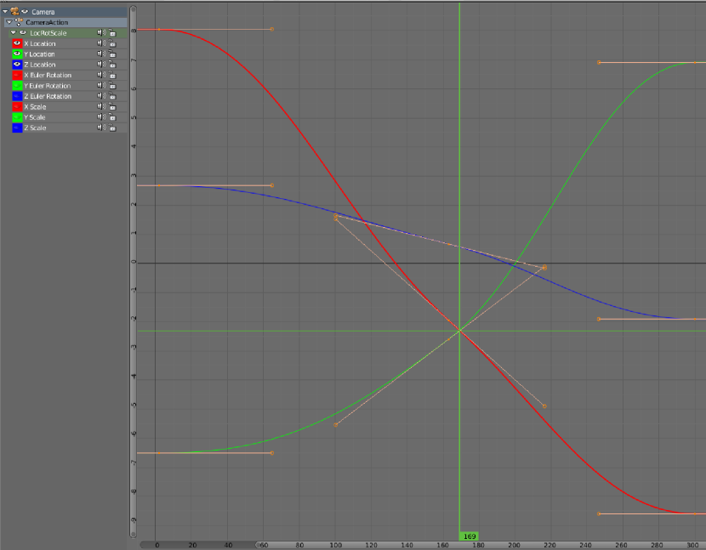This screenshot has width=706, height=550.
Task: Mute the LocRotScale group
Action: [100, 32]
